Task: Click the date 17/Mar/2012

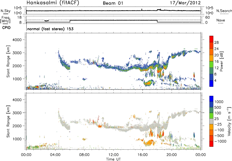Action: coord(185,3)
